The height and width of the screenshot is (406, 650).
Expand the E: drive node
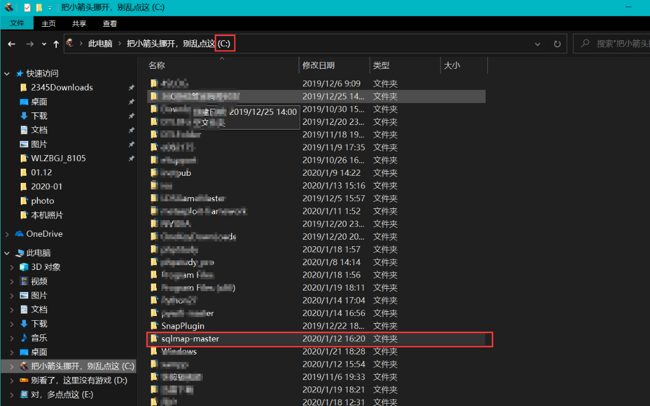tap(12, 395)
